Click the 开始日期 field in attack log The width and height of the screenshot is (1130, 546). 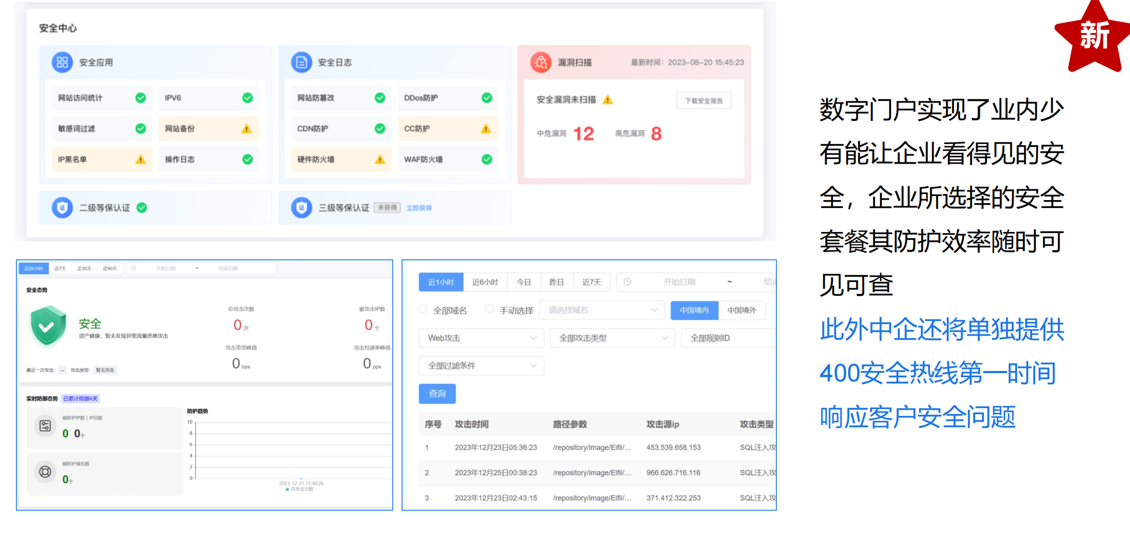click(679, 282)
